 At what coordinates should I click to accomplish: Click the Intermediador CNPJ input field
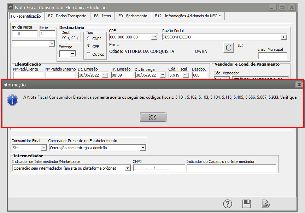159,168
